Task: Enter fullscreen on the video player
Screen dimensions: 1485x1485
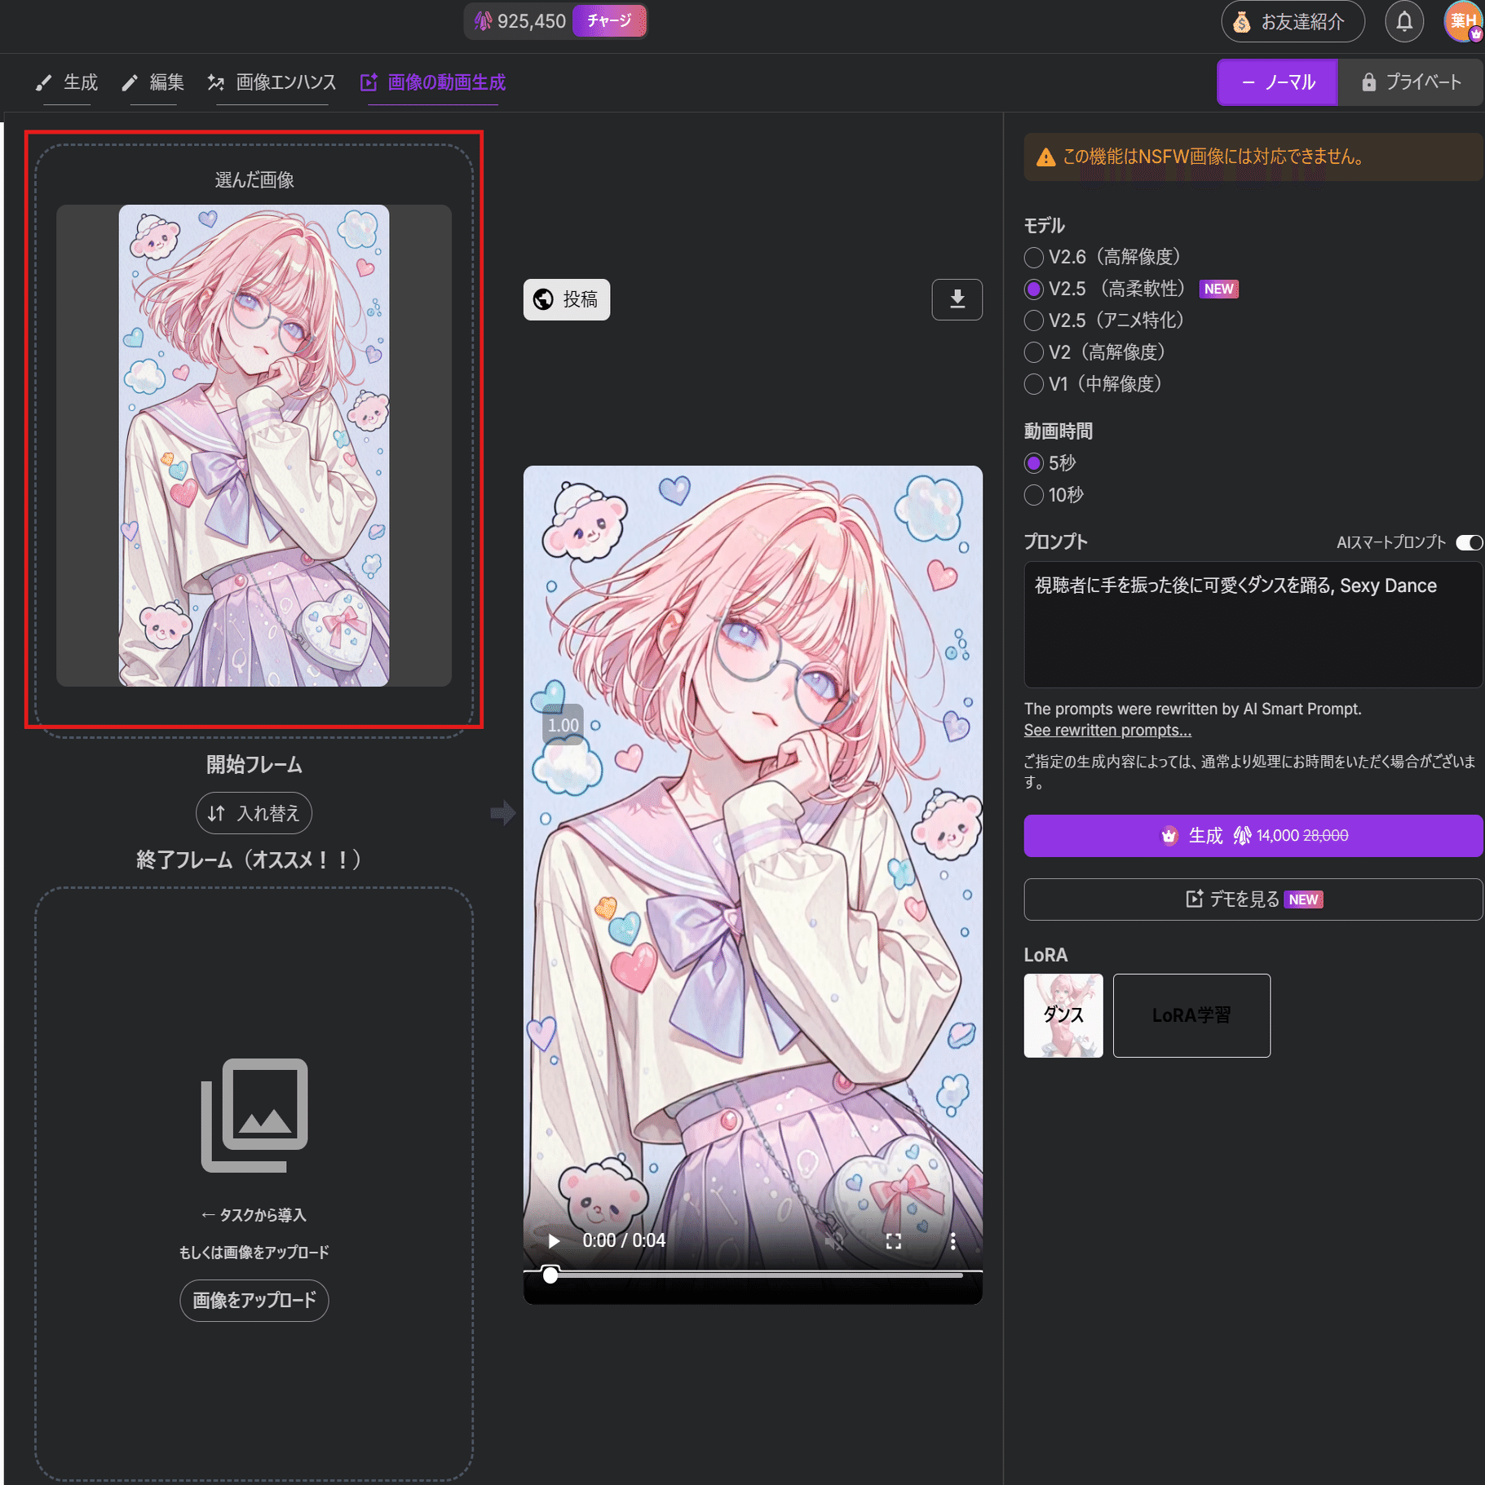Action: tap(894, 1240)
